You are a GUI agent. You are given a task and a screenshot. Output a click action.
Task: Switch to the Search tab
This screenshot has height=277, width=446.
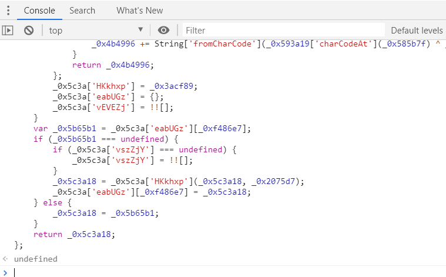(82, 10)
